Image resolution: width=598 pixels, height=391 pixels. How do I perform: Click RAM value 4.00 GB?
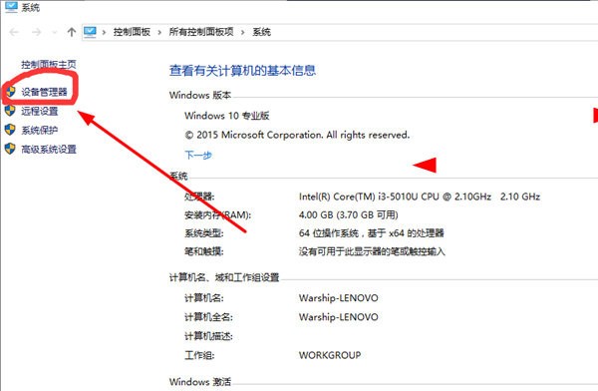pyautogui.click(x=349, y=215)
